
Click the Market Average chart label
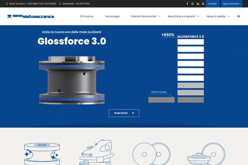tap(159, 92)
